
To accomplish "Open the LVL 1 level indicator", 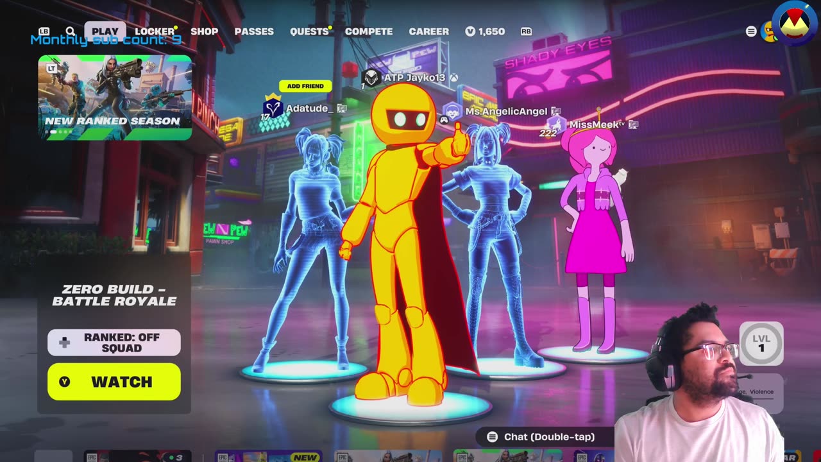I will coord(761,343).
